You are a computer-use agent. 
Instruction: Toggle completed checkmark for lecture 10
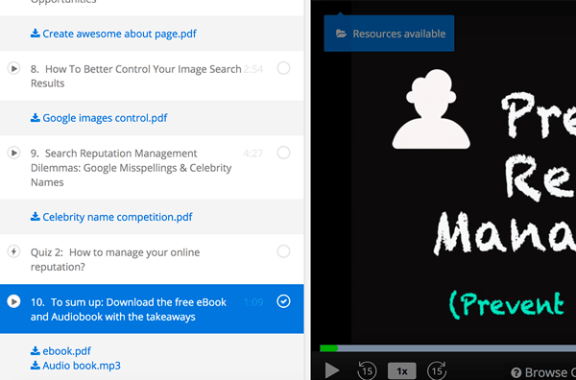283,301
